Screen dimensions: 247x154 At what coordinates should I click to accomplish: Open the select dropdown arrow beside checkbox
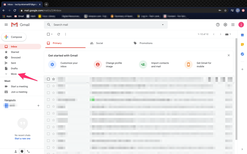(52, 34)
